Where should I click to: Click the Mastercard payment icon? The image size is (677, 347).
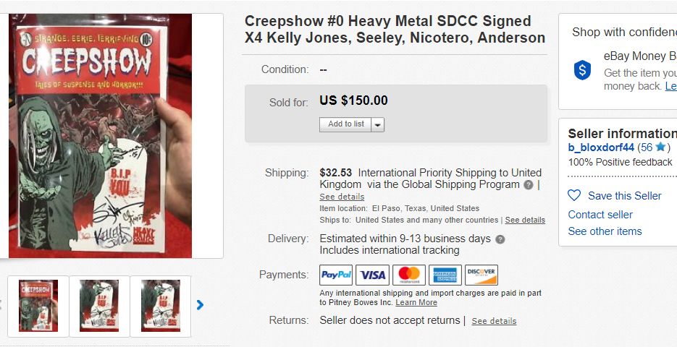pos(409,275)
